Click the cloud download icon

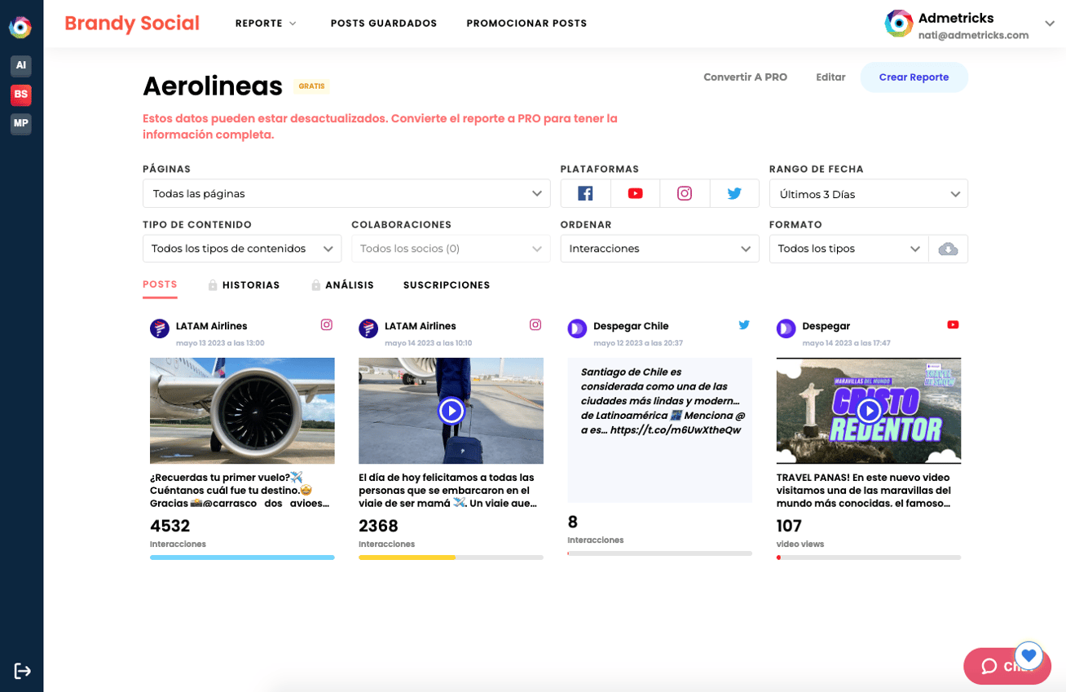(x=948, y=249)
